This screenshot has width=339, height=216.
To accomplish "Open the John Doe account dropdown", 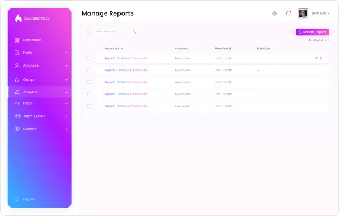I will click(321, 13).
